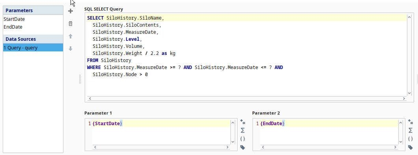This screenshot has height=155, width=418.
Task: Click the SQL editor's scroll-right arrow
Action: click(x=404, y=98)
